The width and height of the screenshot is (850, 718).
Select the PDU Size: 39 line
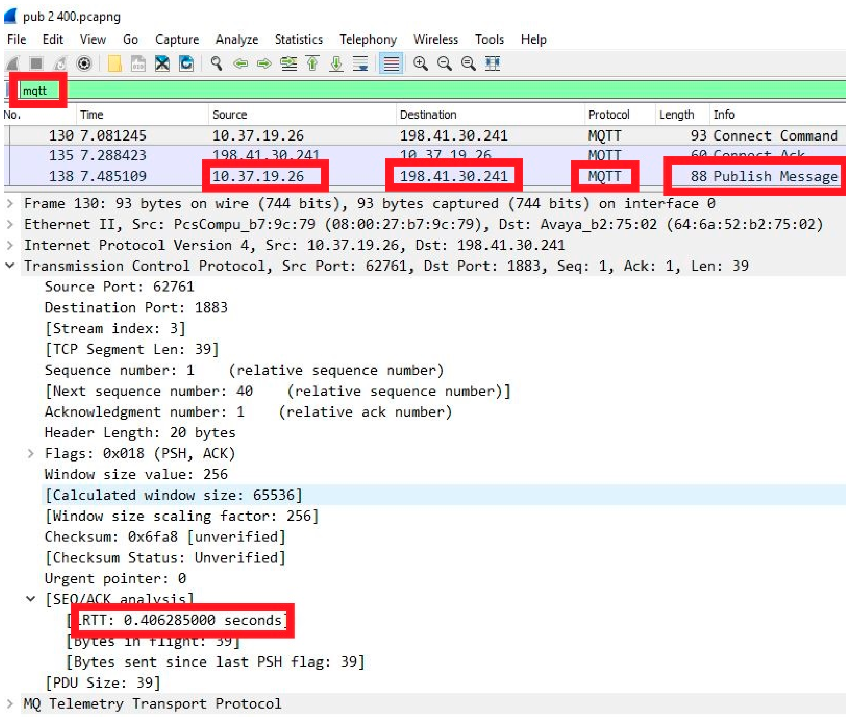[103, 682]
